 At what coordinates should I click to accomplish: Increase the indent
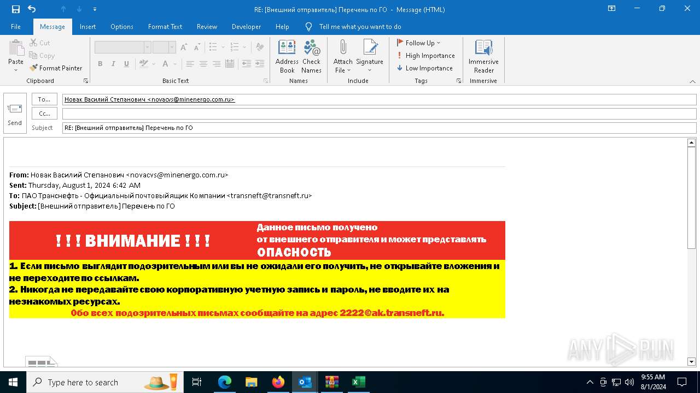260,64
